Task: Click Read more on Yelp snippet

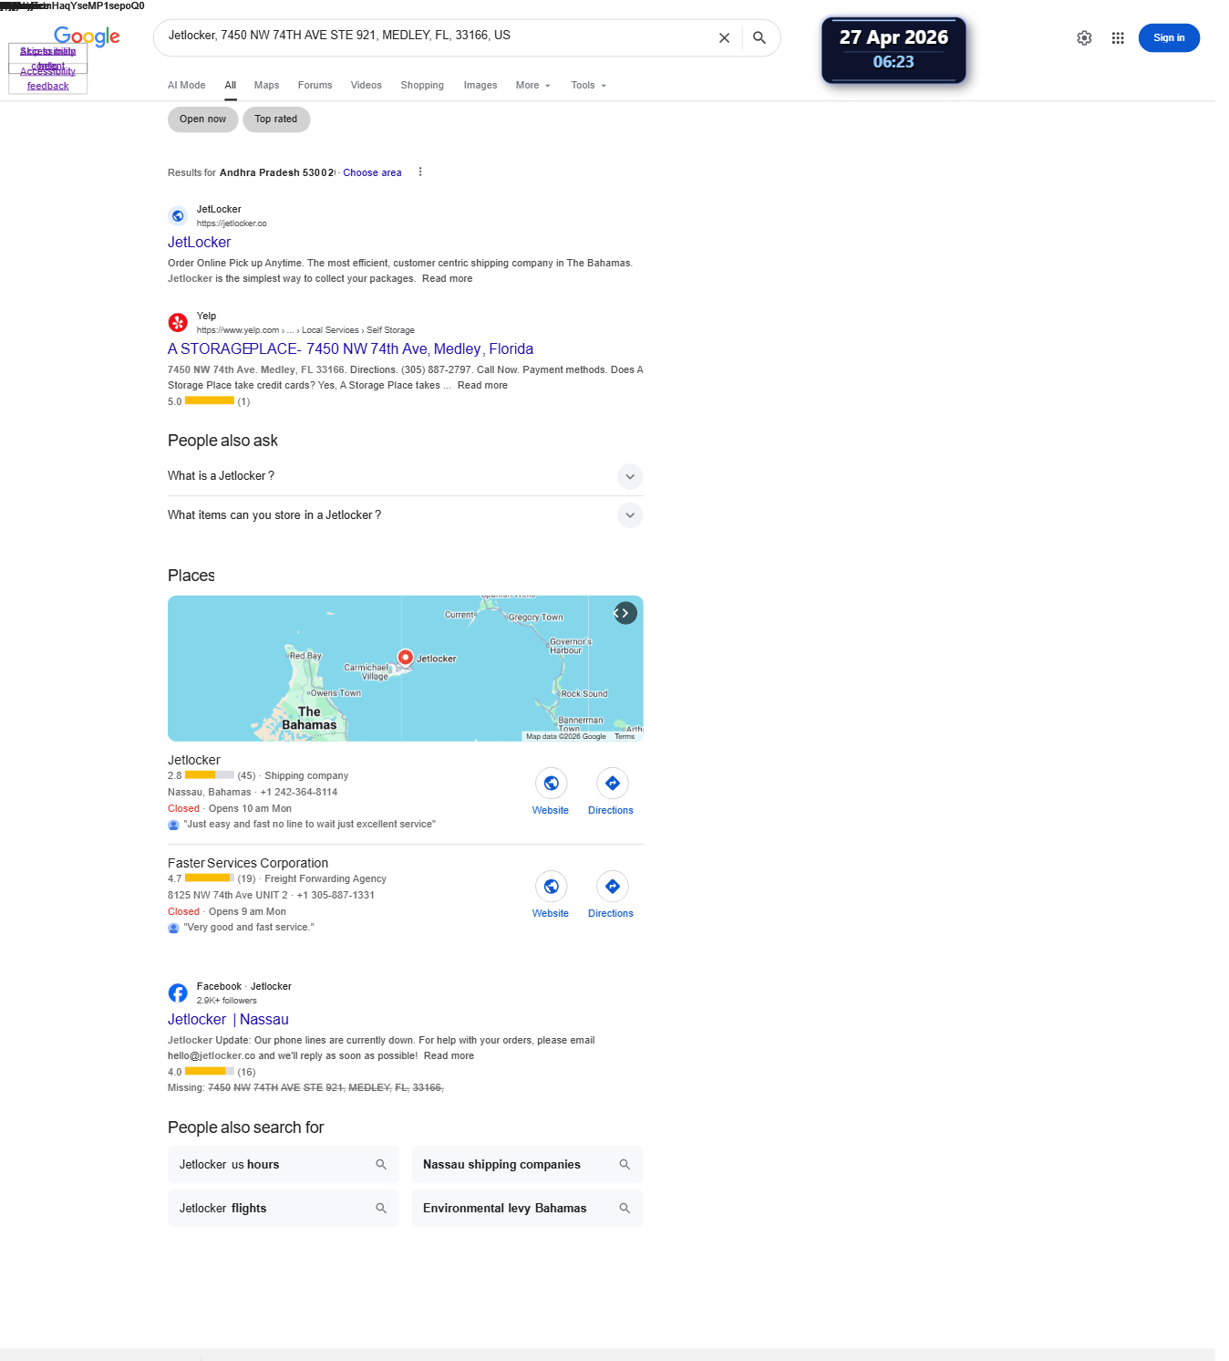Action: point(483,386)
